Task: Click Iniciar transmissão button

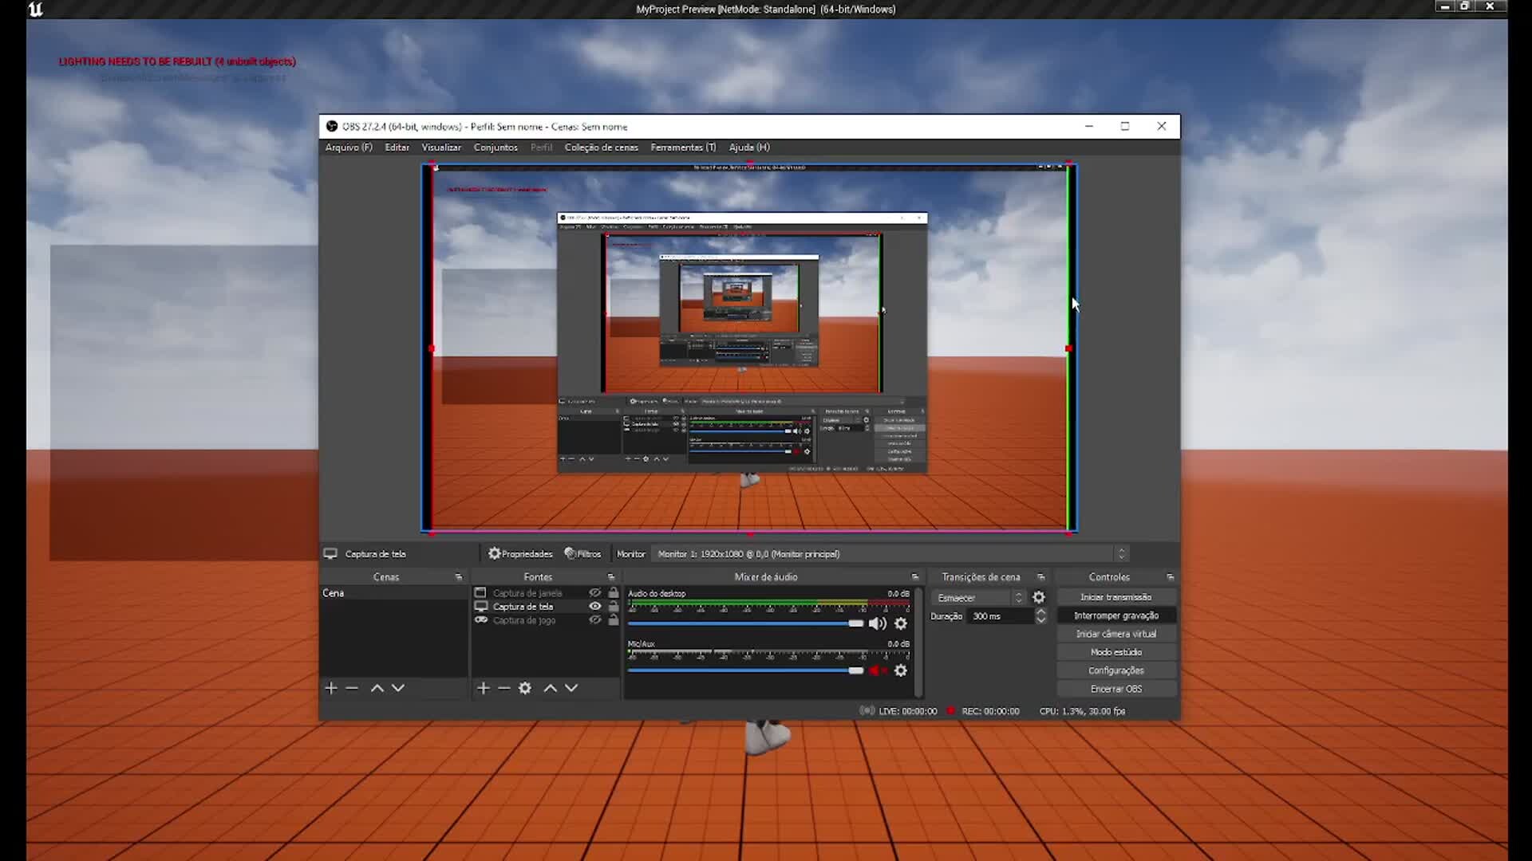Action: [1116, 596]
